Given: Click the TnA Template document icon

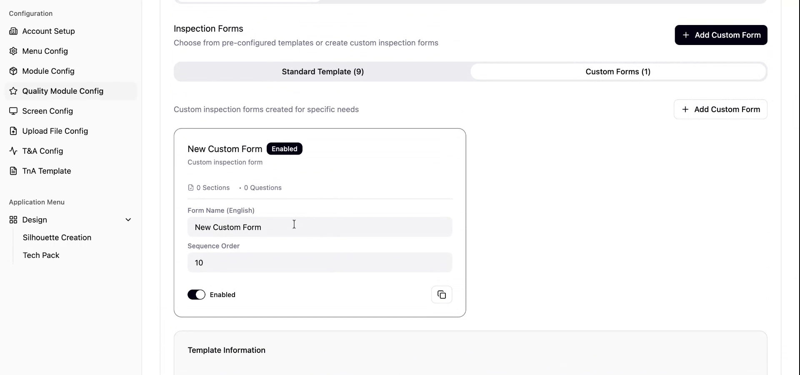Looking at the screenshot, I should [14, 171].
